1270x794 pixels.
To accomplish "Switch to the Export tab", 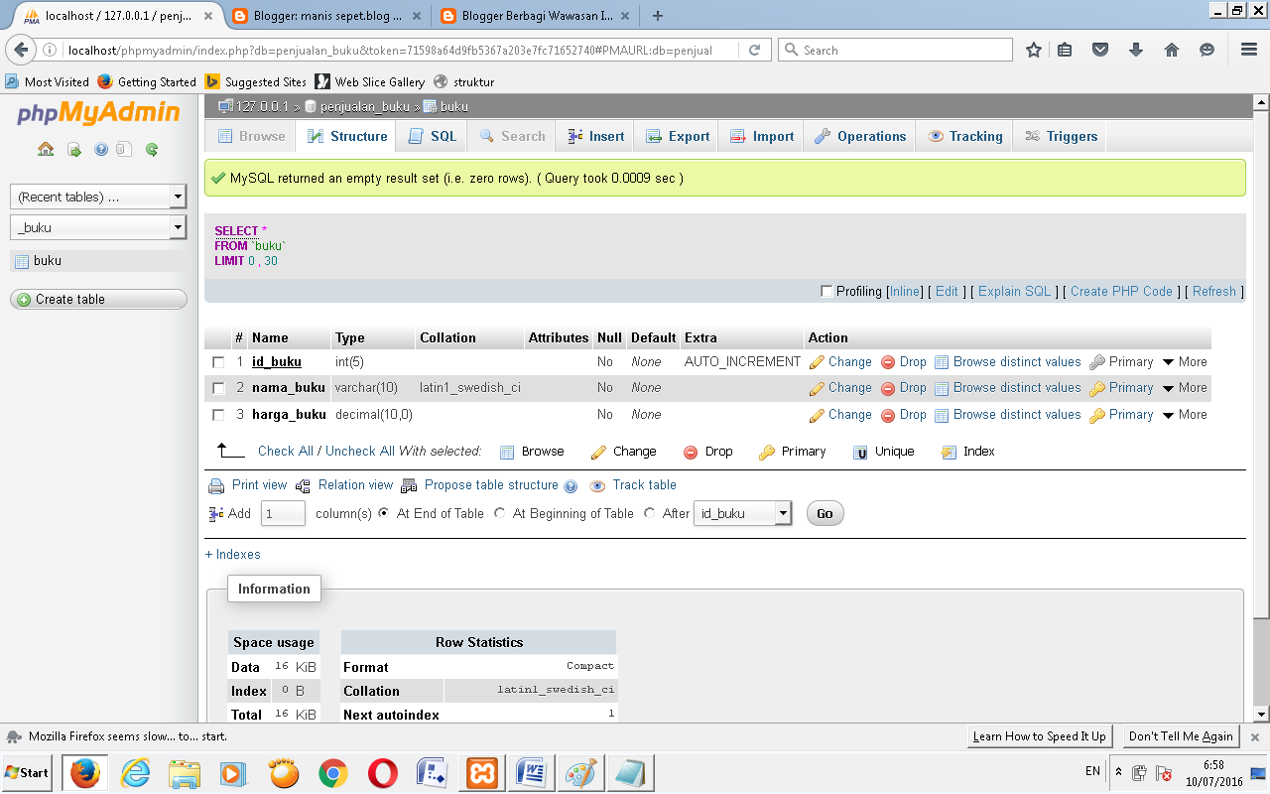I will click(677, 136).
